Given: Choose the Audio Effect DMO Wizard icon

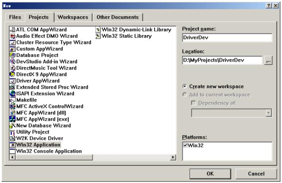Looking at the screenshot, I should click(12, 36).
